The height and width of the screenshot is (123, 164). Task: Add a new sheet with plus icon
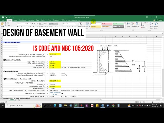[19, 100]
